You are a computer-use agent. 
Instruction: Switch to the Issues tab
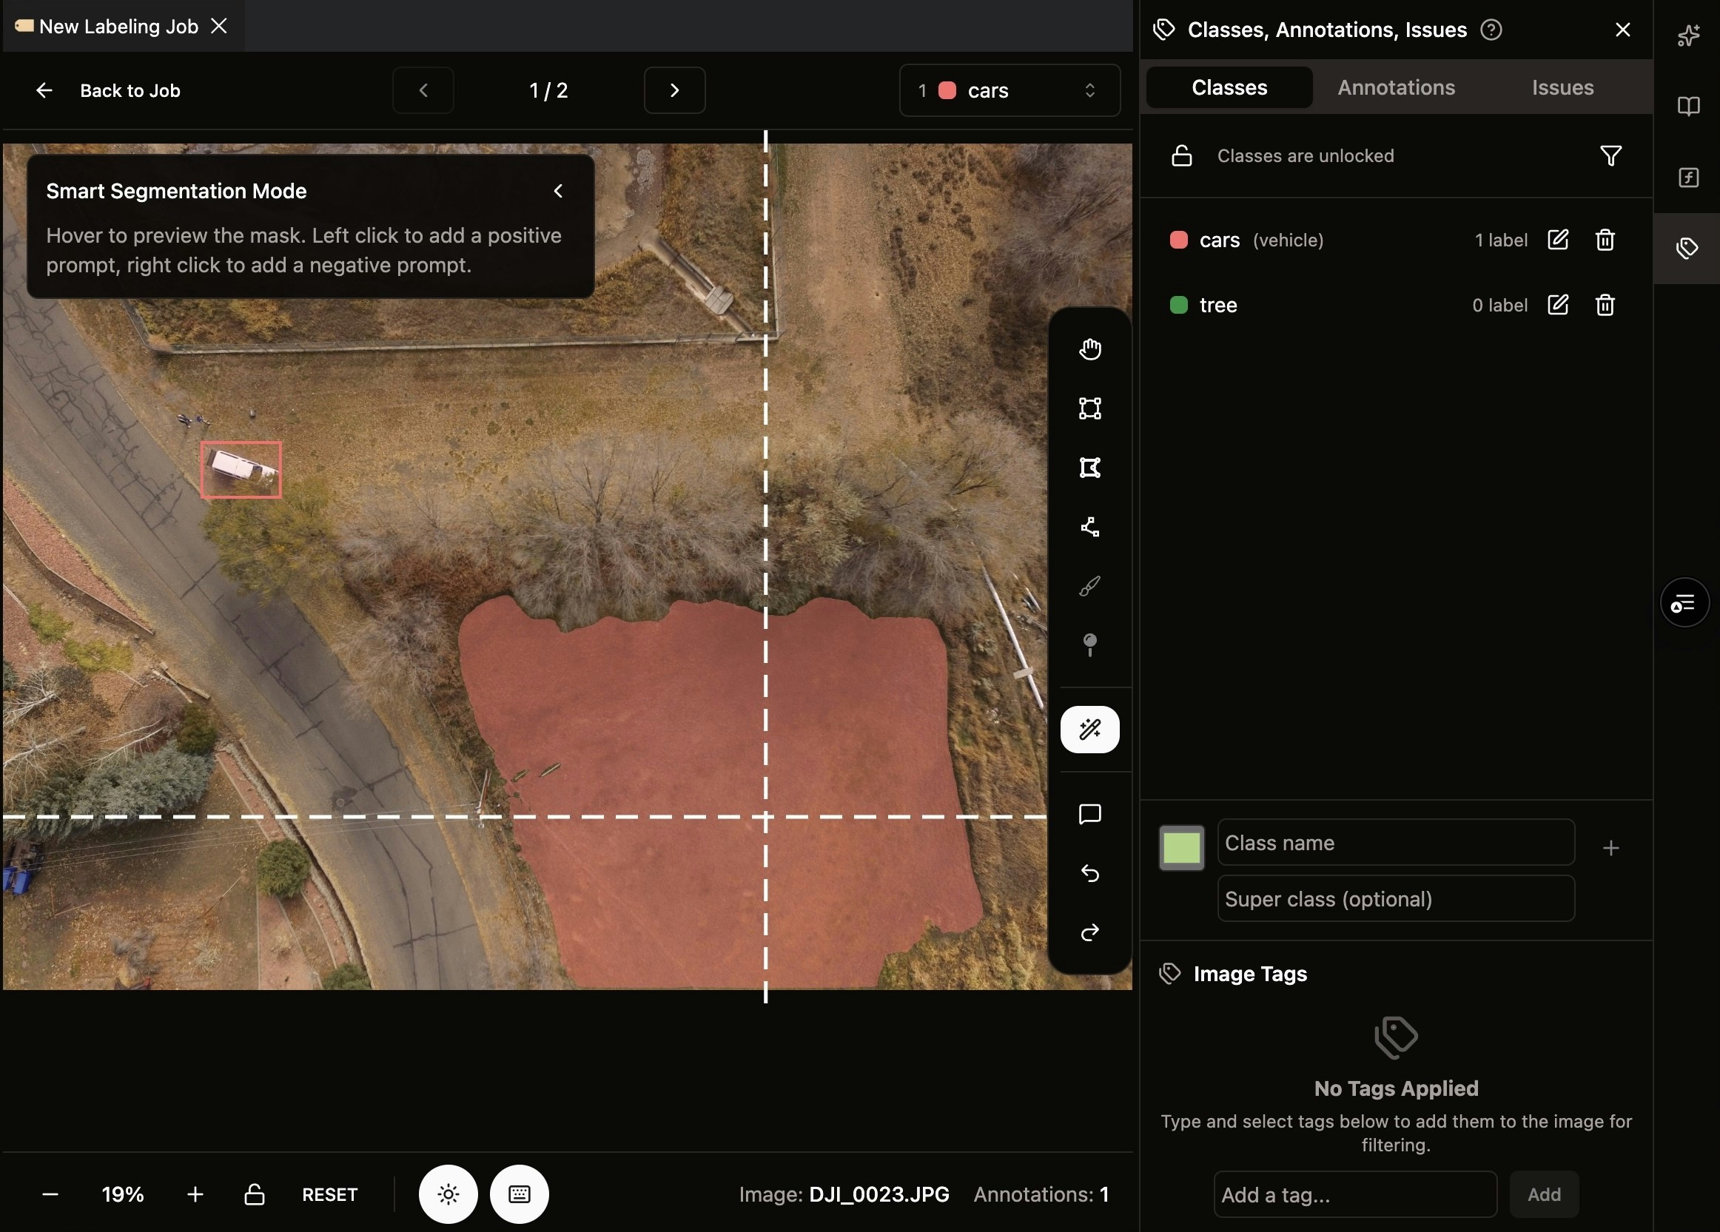(x=1562, y=88)
